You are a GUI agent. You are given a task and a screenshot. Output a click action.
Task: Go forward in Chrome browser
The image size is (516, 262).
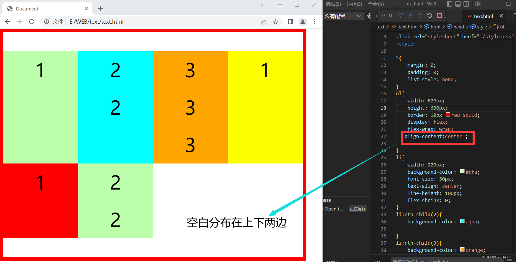(19, 22)
